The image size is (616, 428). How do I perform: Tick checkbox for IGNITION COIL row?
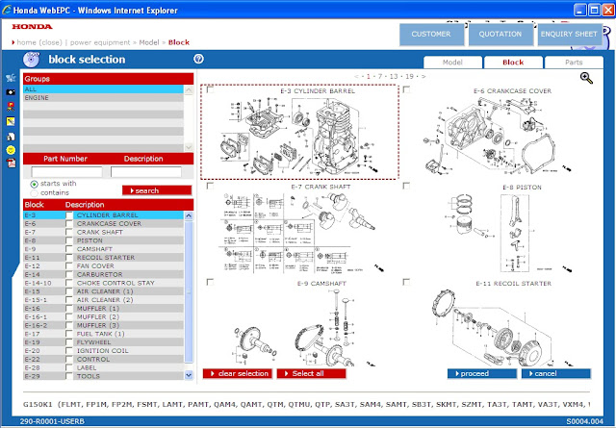69,351
